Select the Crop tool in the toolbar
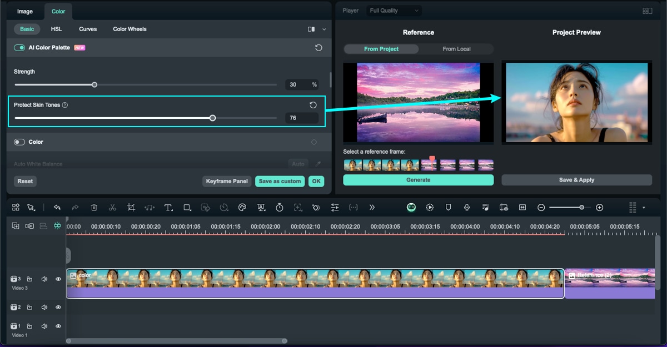Image resolution: width=667 pixels, height=347 pixels. [x=131, y=207]
